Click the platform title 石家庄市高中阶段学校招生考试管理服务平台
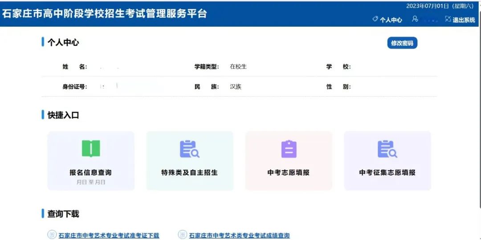The width and height of the screenshot is (481, 240). [x=105, y=13]
